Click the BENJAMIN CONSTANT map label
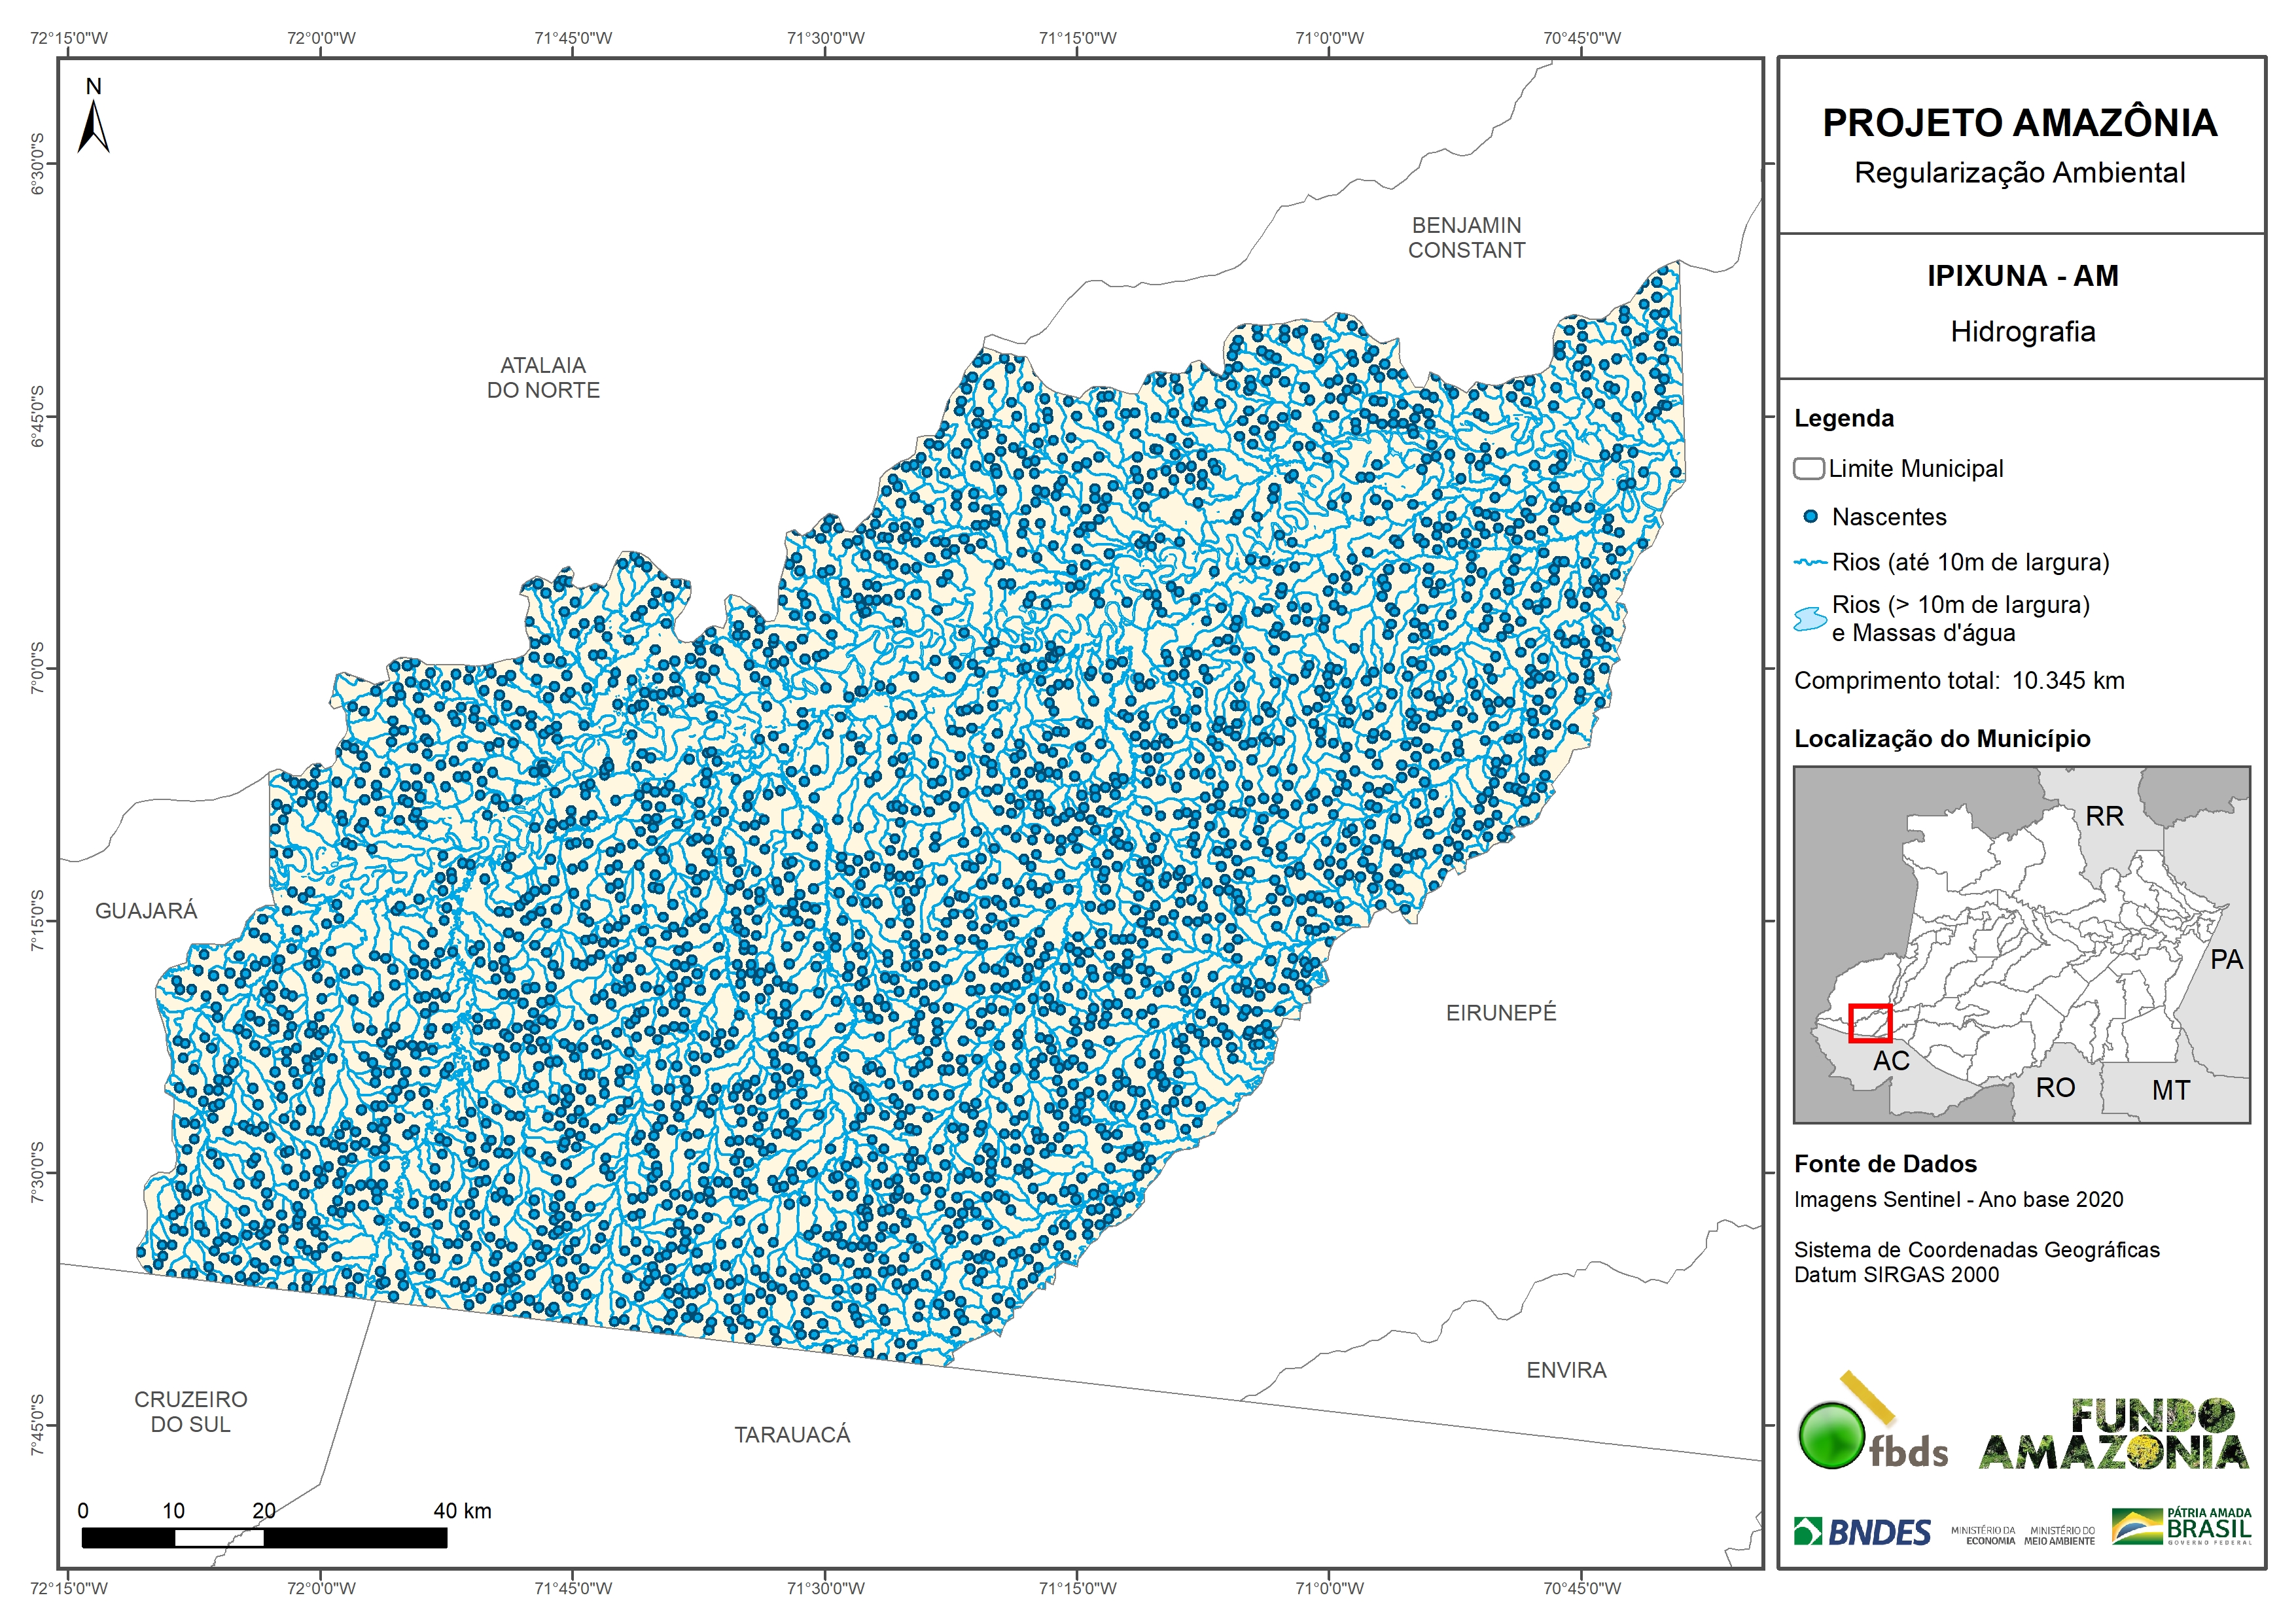2296x1623 pixels. pyautogui.click(x=1466, y=238)
